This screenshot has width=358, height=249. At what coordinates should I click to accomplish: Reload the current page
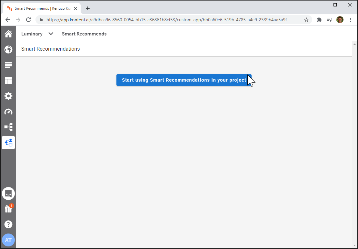(28, 20)
